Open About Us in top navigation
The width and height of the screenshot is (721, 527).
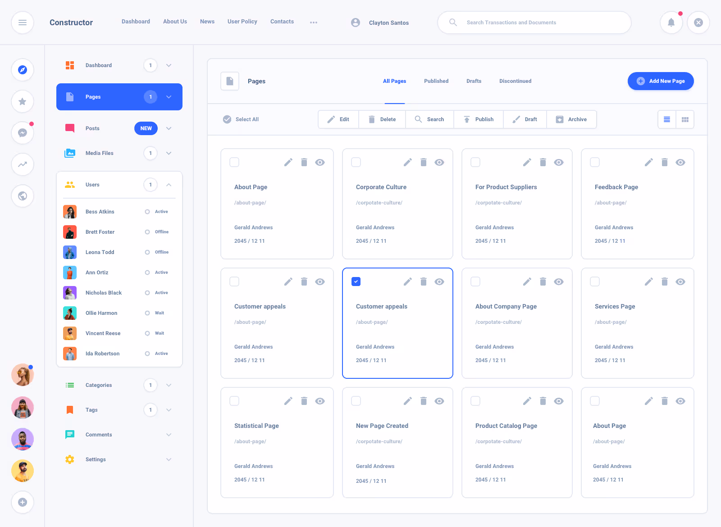coord(175,22)
